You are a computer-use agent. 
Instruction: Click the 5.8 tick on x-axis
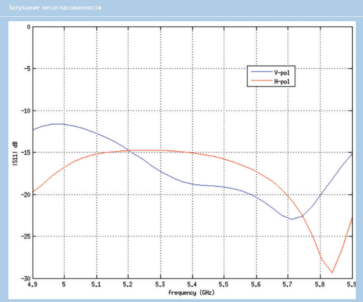(x=320, y=284)
